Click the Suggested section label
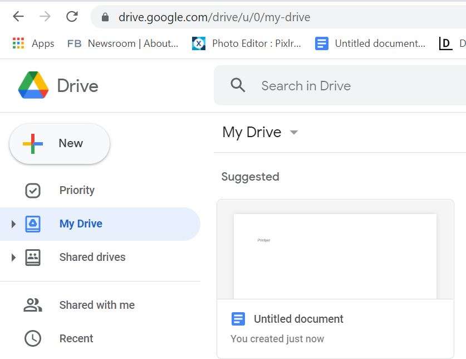This screenshot has height=359, width=466. pos(250,177)
